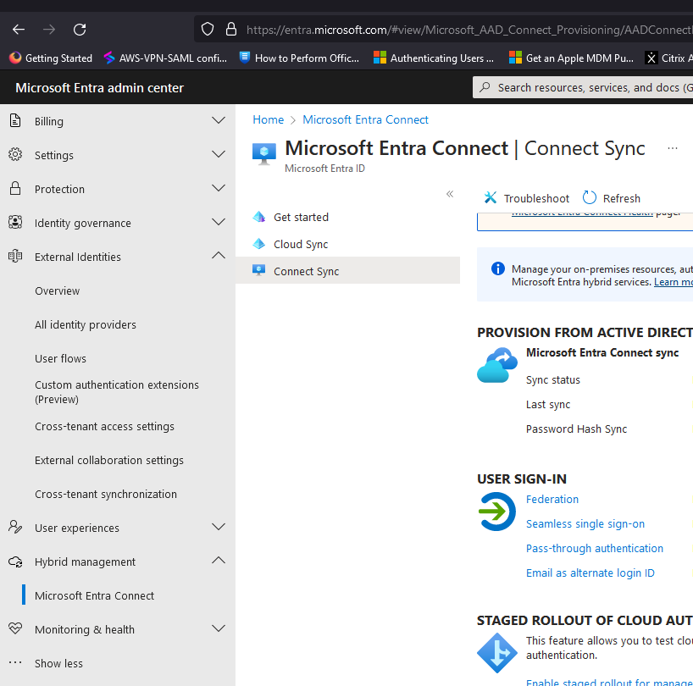Click the browser reload icon
Viewport: 693px width, 686px height.
80,30
